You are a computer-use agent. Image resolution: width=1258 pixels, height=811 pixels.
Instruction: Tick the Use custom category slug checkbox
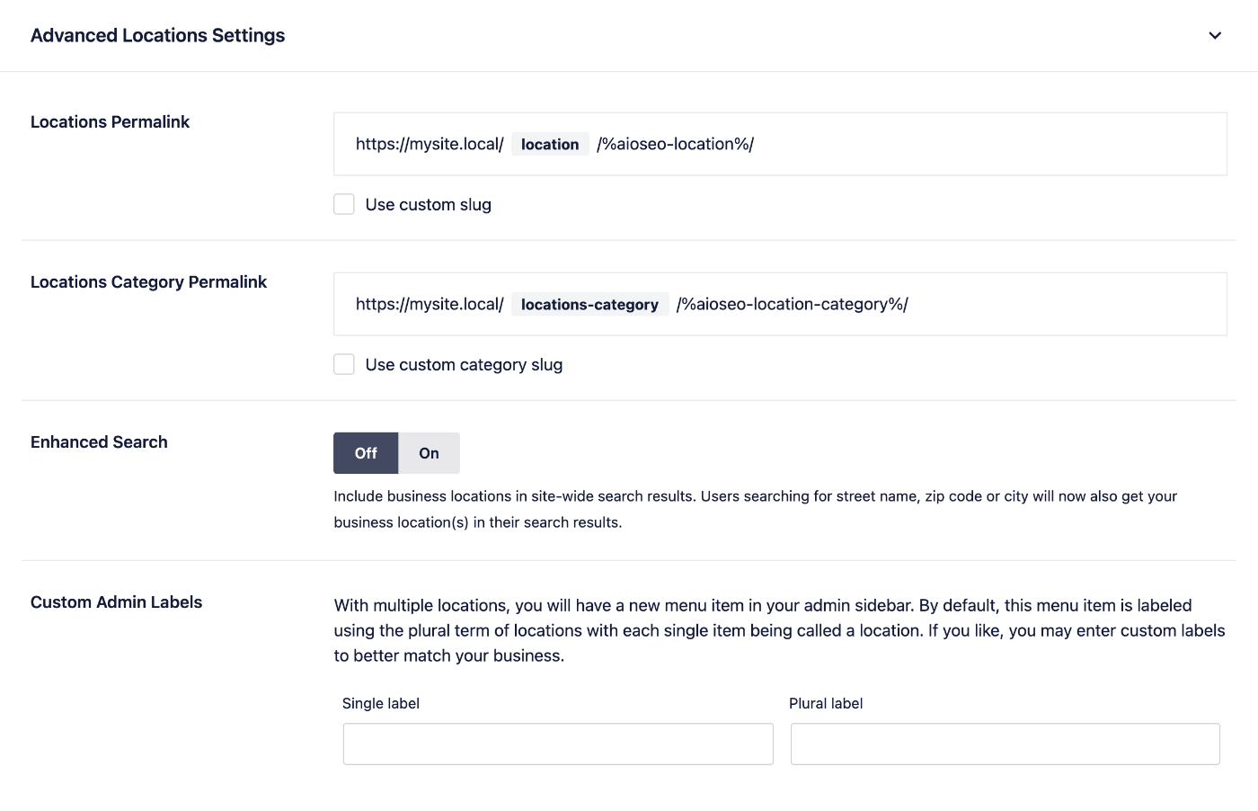click(344, 364)
